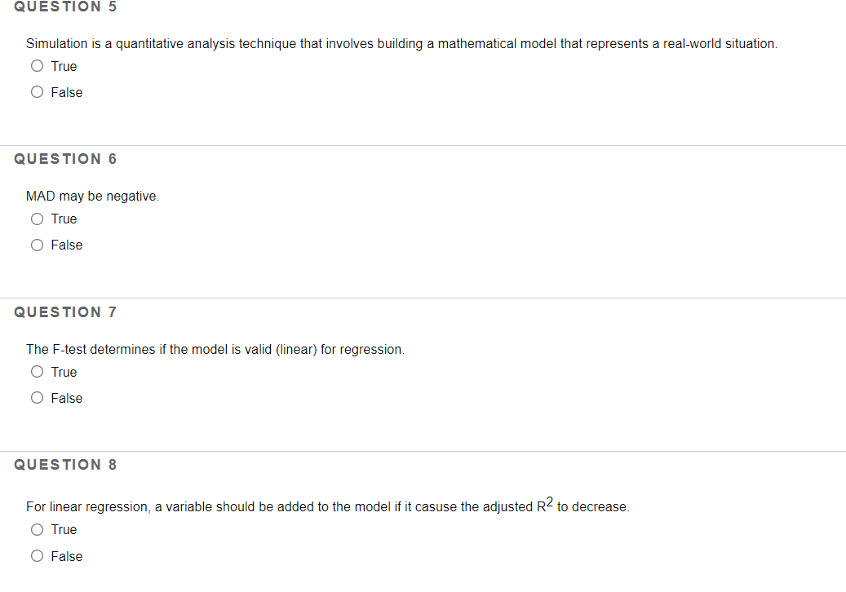Mark the simulation statement as False

[37, 91]
